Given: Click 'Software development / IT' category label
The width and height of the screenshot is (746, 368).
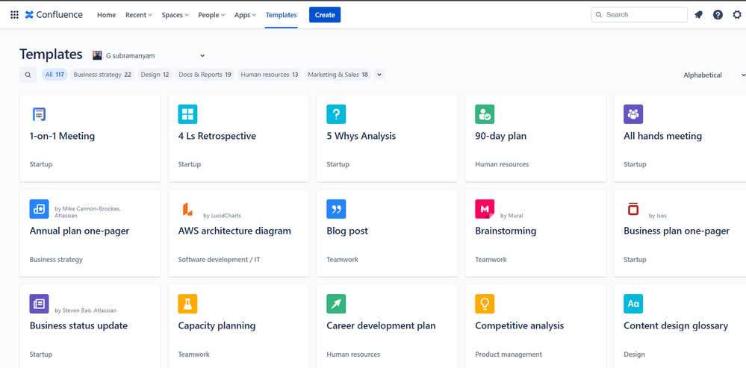Looking at the screenshot, I should pyautogui.click(x=219, y=260).
